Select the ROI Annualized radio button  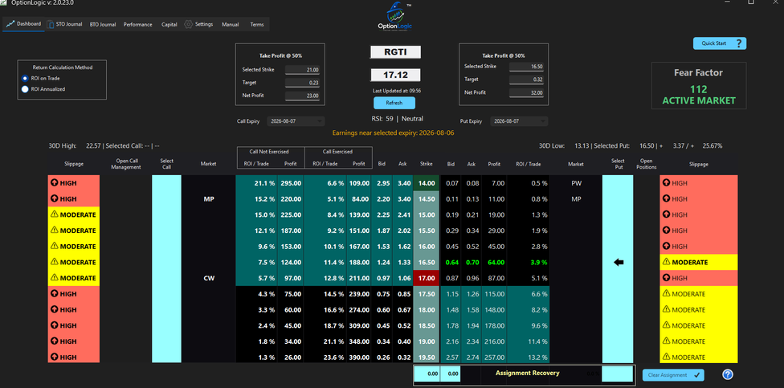(25, 89)
